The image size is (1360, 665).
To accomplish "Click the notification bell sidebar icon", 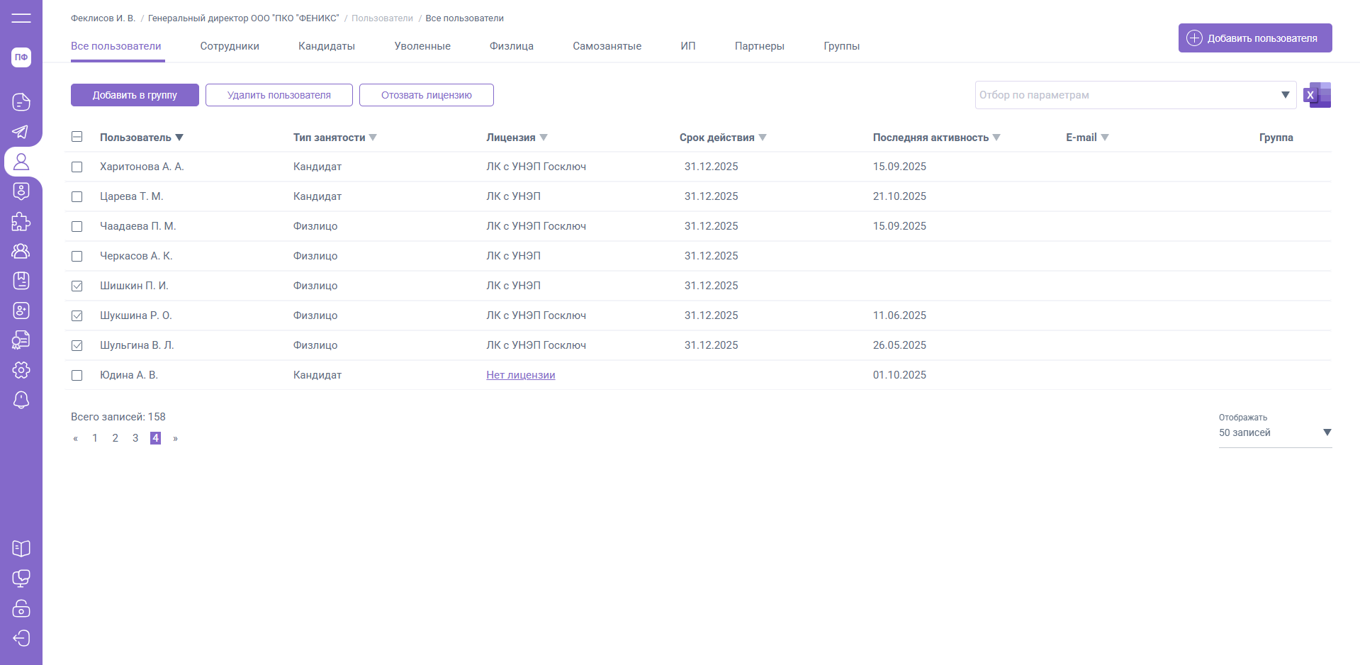I will [21, 400].
